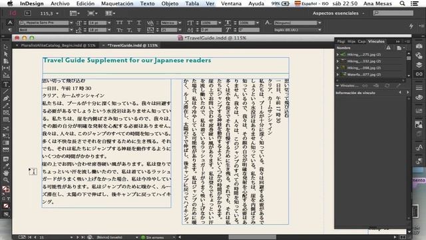Switch to the Vínculos panel tab
426x240 pixels.
pos(376,41)
